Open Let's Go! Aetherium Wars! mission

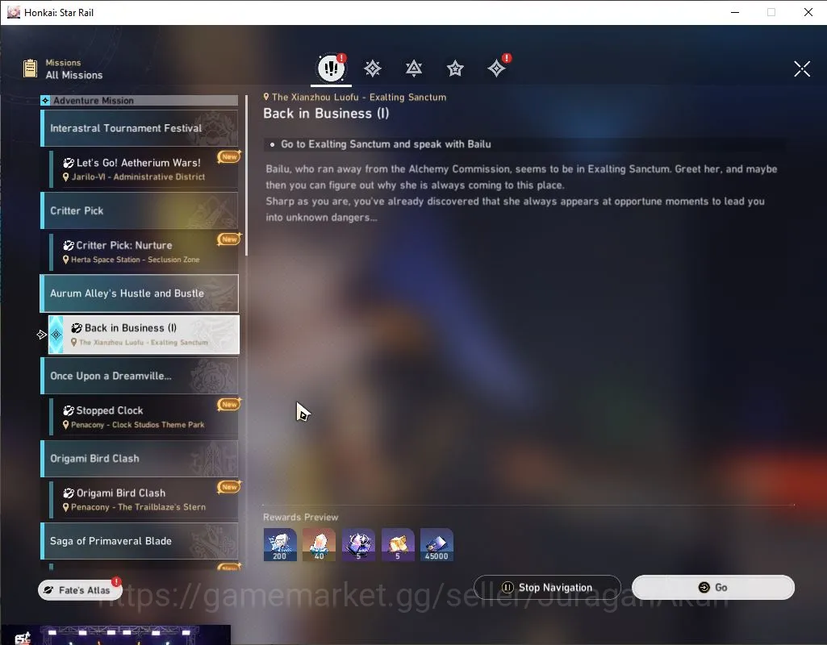(x=144, y=169)
